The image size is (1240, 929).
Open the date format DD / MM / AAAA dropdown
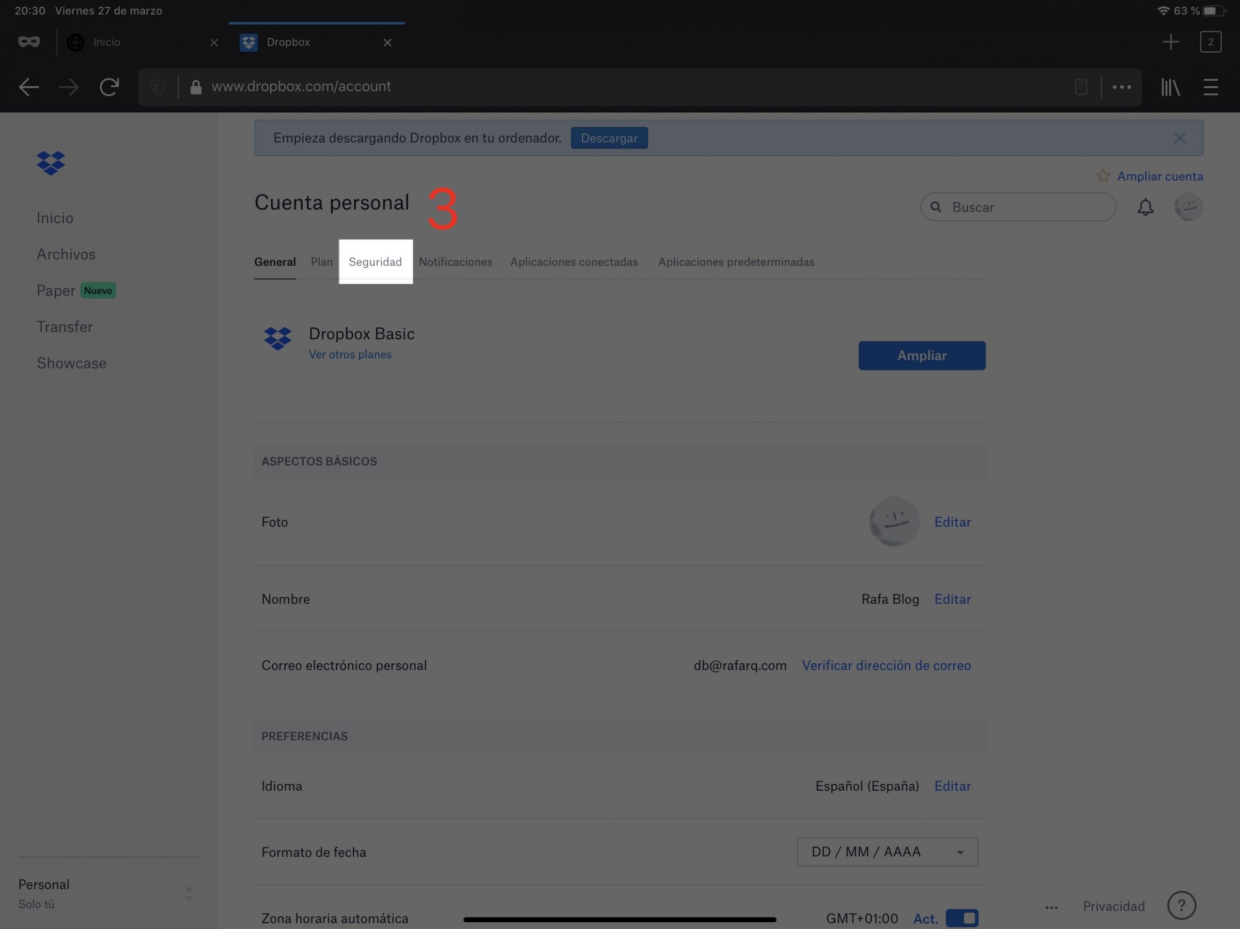tap(887, 852)
